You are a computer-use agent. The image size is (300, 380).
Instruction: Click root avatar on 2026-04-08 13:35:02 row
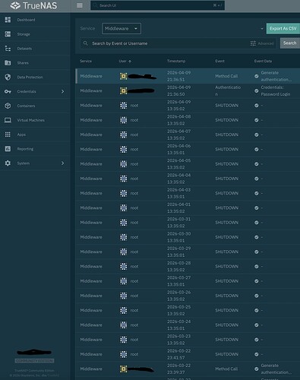(123, 120)
